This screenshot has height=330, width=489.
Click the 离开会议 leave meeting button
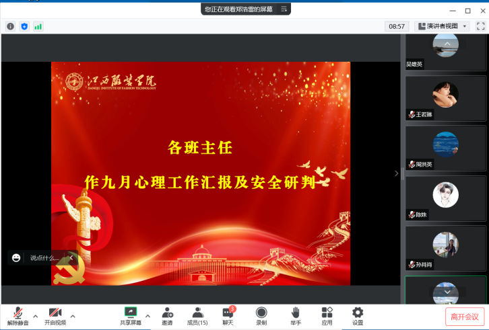[464, 317]
